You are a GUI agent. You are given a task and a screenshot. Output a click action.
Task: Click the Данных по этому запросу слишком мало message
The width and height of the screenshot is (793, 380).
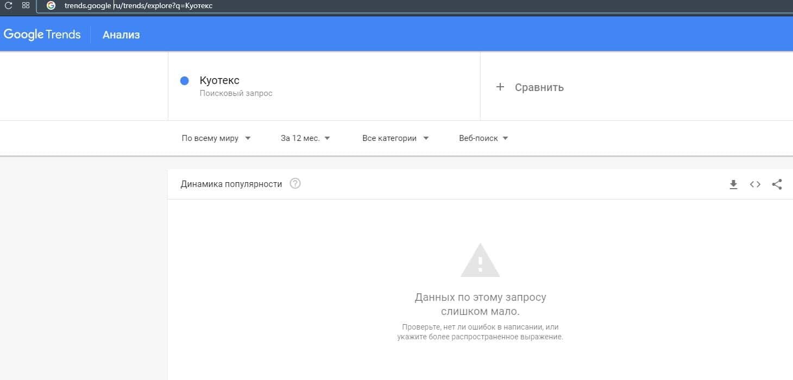point(480,304)
